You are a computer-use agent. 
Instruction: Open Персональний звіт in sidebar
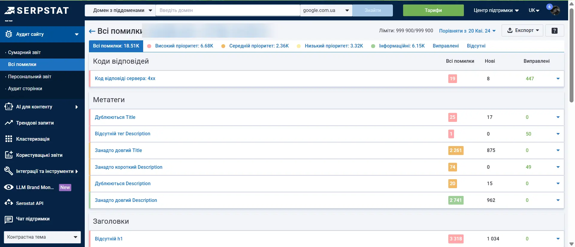pos(30,77)
